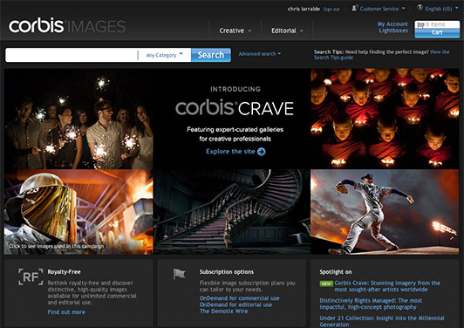Click the Editorial menu arrow
The height and width of the screenshot is (328, 464).
click(x=302, y=31)
